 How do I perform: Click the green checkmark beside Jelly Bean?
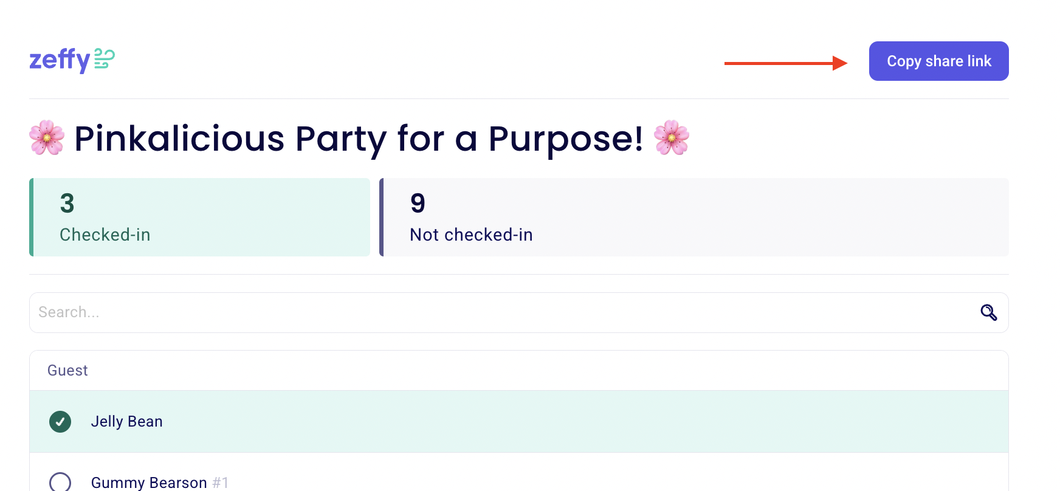click(60, 421)
